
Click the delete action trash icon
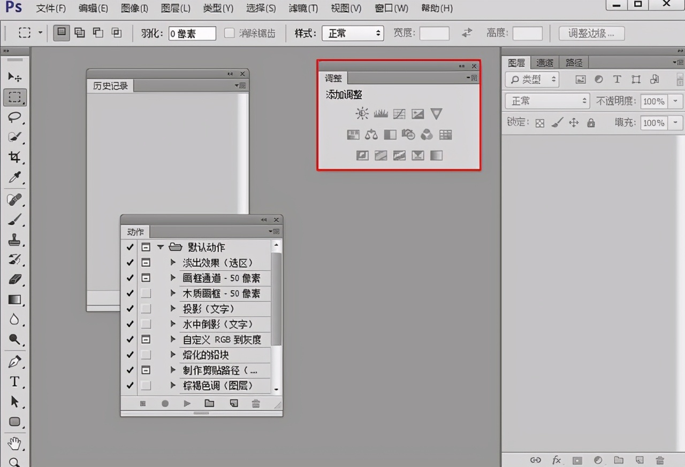coord(256,403)
